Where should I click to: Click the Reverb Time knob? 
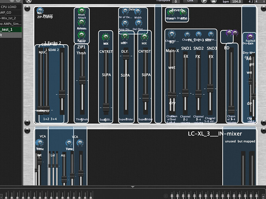click(170, 12)
